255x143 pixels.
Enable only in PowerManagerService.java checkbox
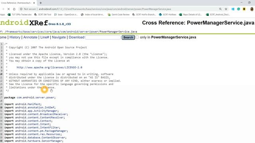(x=137, y=37)
